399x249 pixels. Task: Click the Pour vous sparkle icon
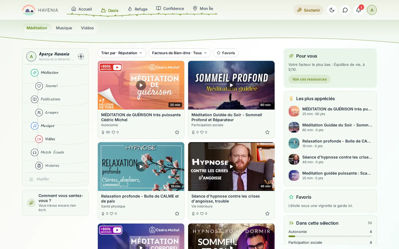coord(291,56)
